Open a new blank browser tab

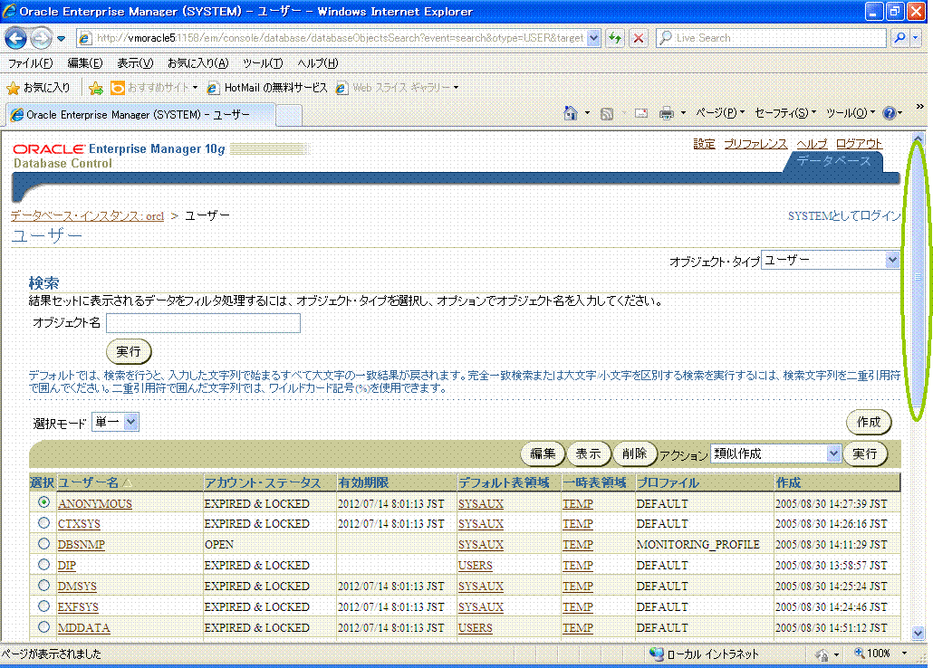(x=289, y=115)
